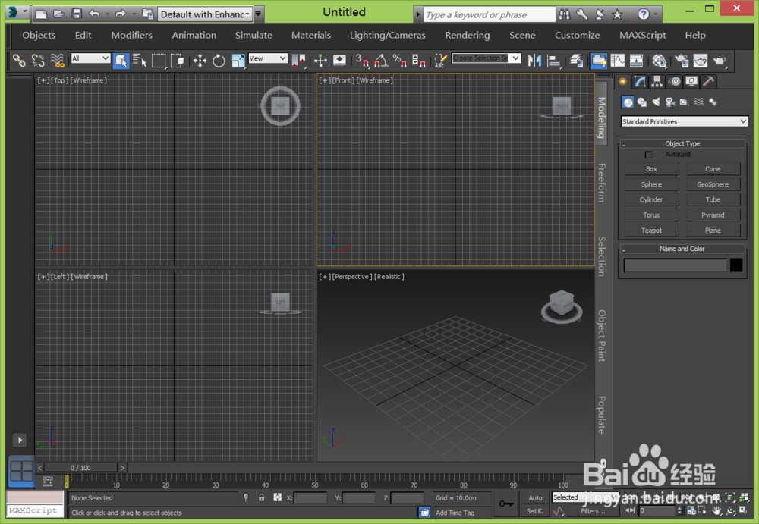Open reference coordinate system View dropdown
Image resolution: width=759 pixels, height=524 pixels.
coord(268,58)
